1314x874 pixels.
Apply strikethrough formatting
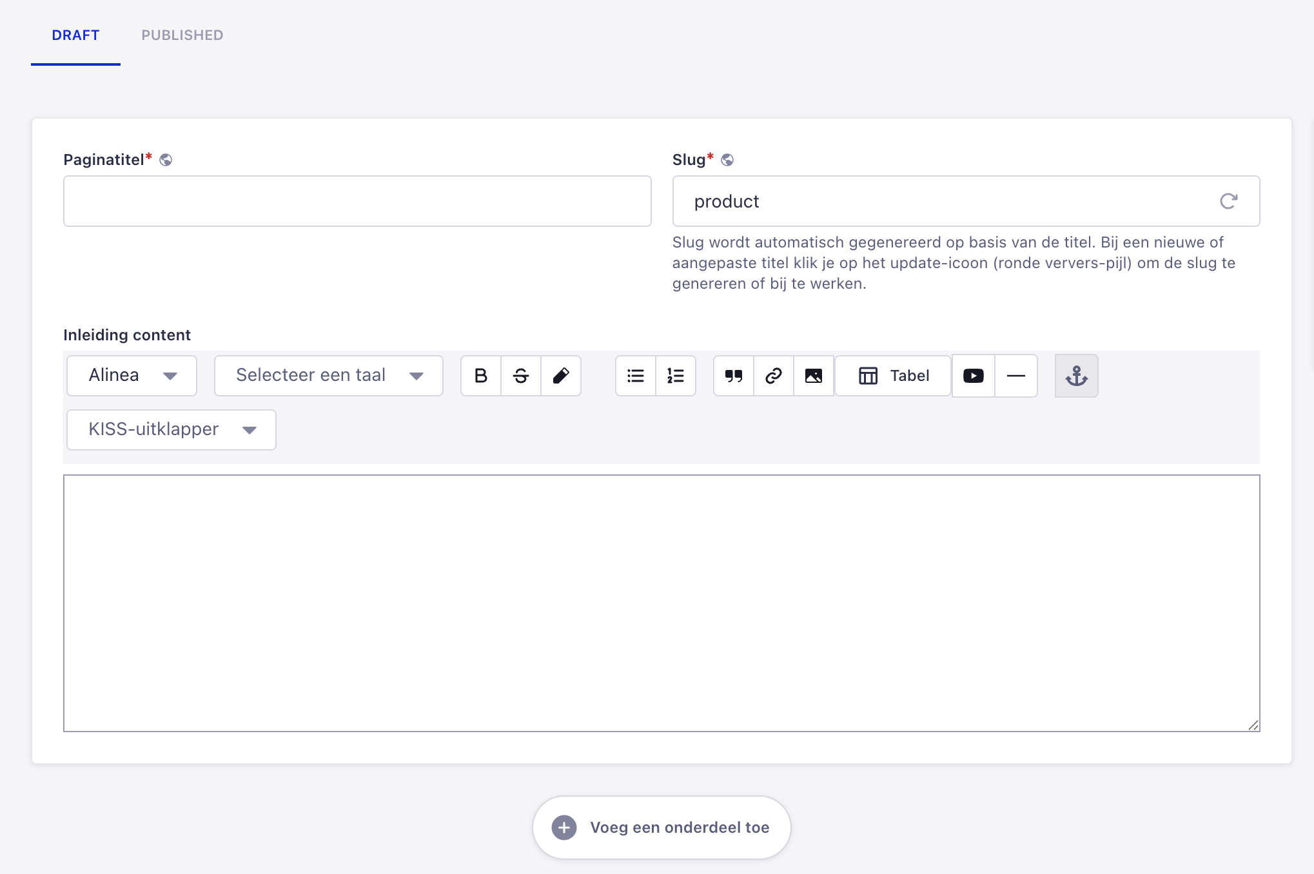521,376
